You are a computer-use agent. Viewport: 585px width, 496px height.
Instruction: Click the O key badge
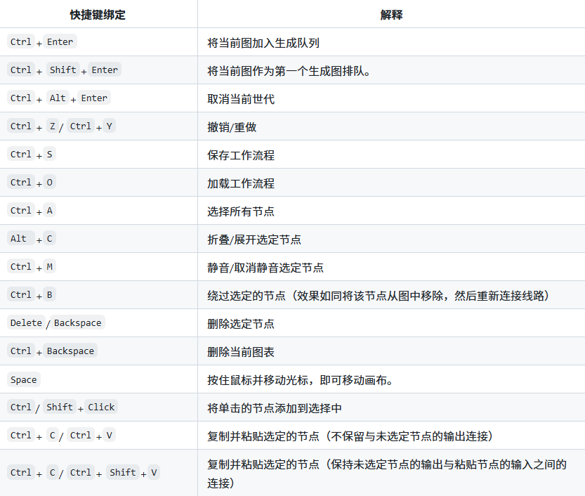[50, 182]
